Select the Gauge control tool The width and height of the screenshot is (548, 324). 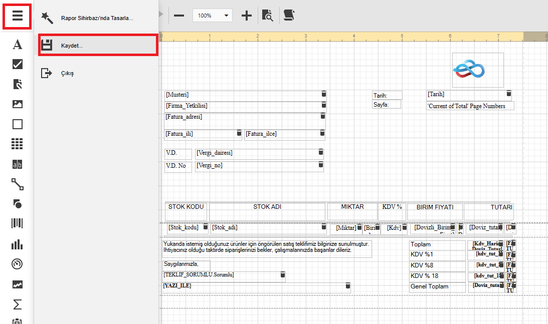pos(17,264)
